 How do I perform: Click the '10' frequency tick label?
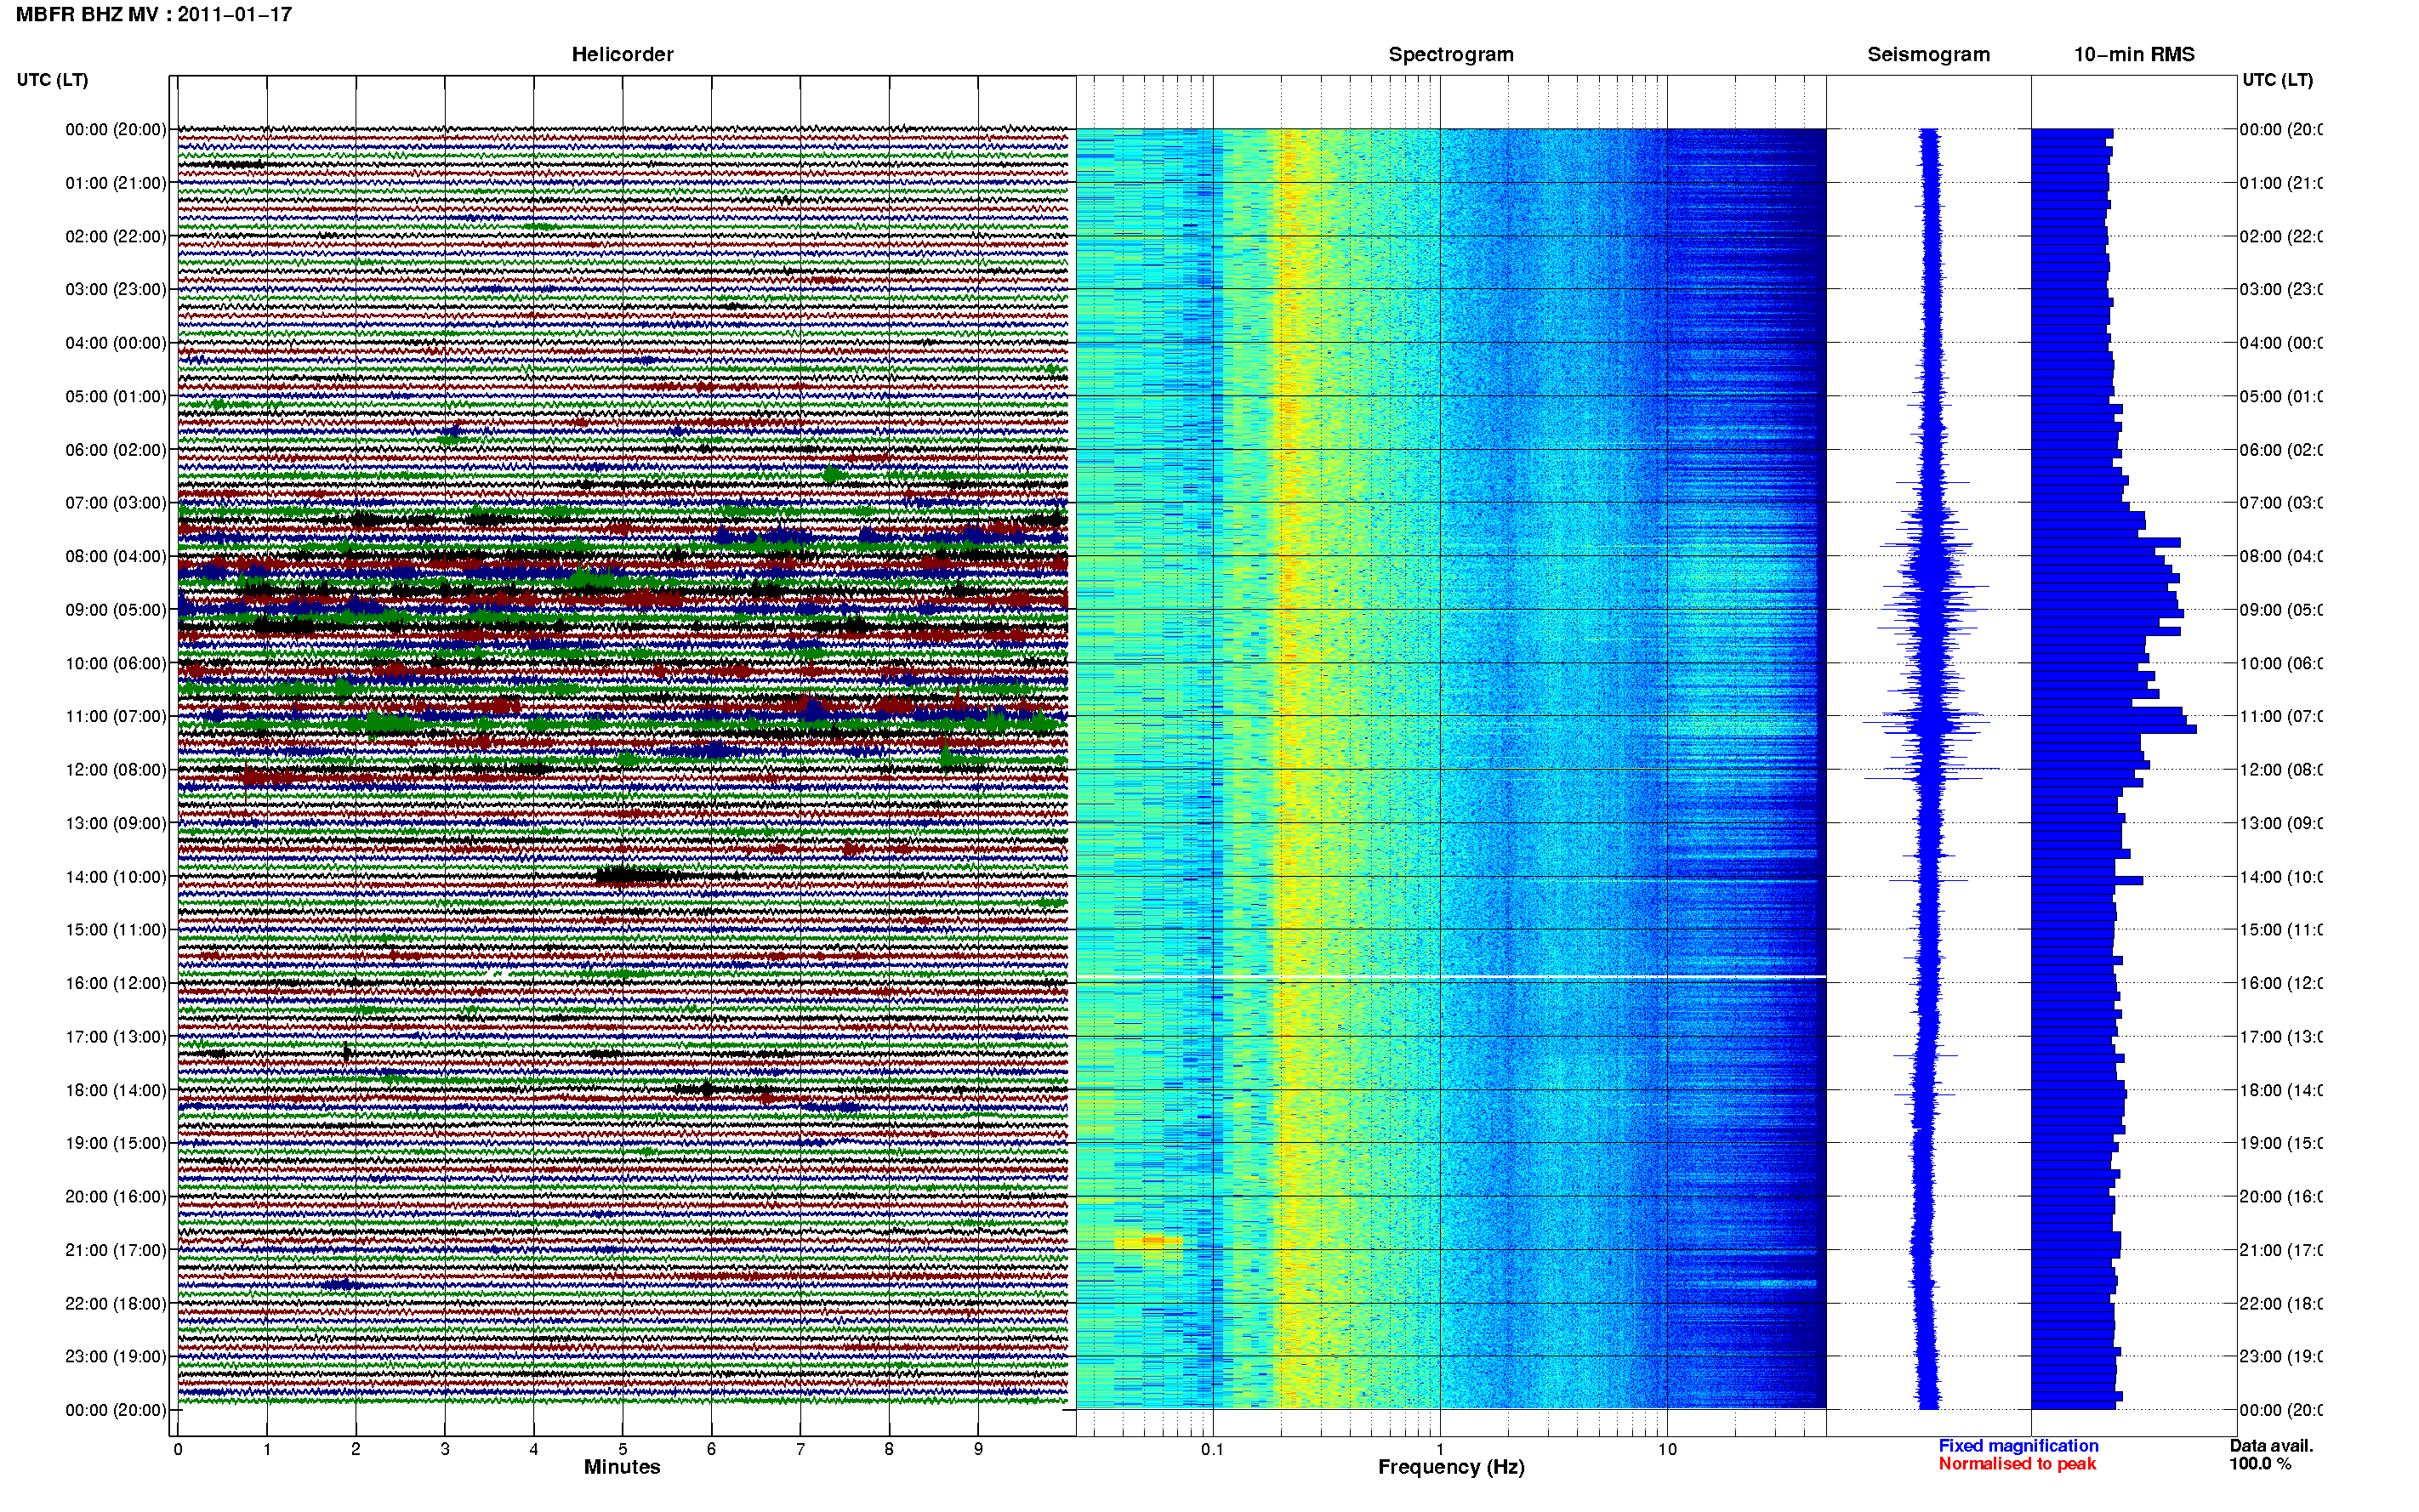point(1667,1449)
